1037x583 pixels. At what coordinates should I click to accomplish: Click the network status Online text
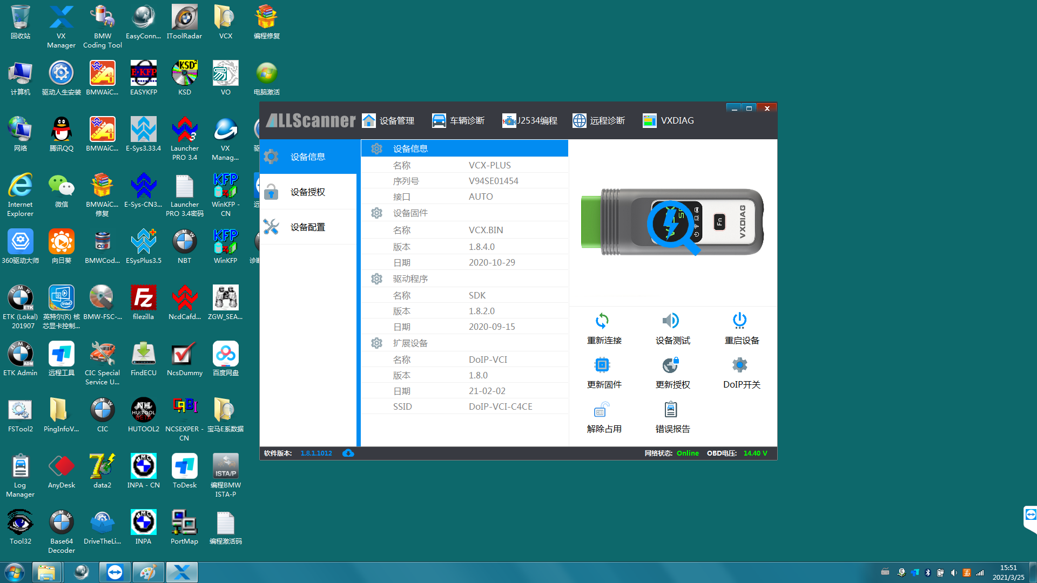(688, 453)
